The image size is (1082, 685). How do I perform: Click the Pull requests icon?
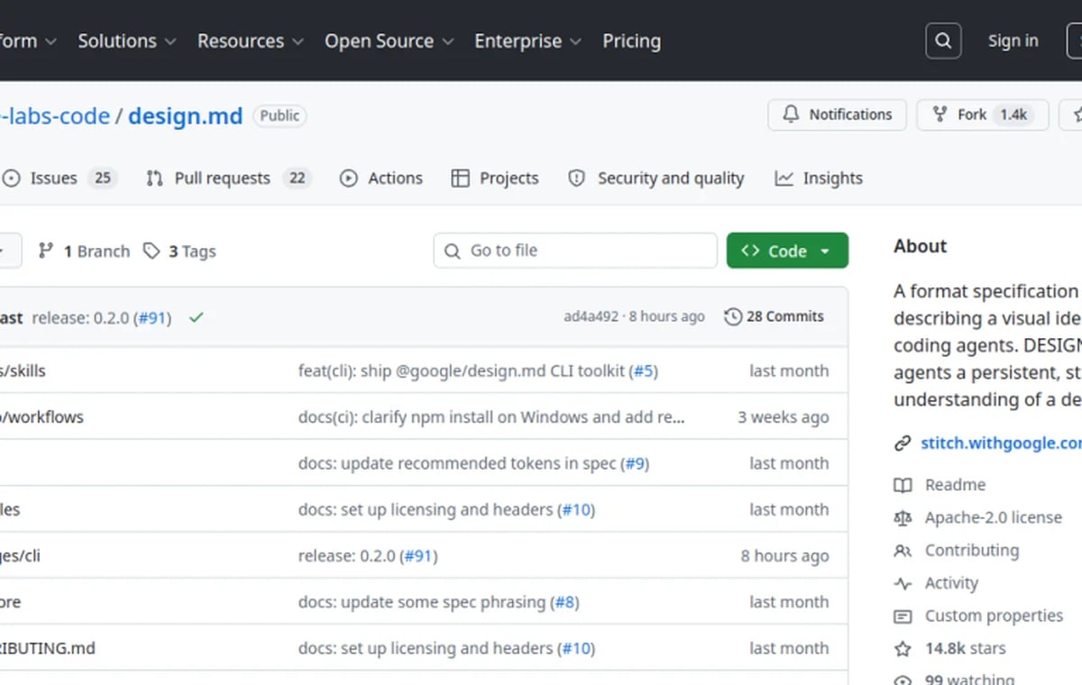tap(155, 178)
